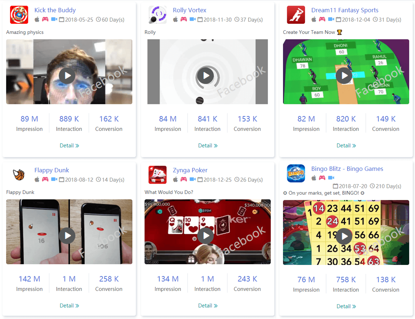
Task: Open the Flappy Dunk basketball app icon
Action: pos(19,175)
